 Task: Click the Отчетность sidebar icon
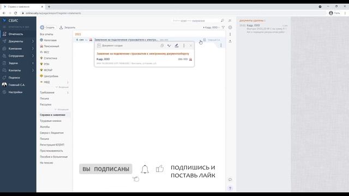pos(4,34)
